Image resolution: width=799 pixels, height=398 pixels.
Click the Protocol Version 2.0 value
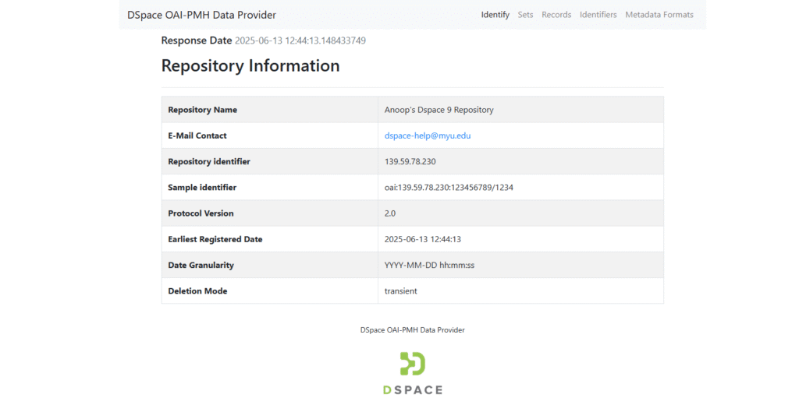[390, 213]
